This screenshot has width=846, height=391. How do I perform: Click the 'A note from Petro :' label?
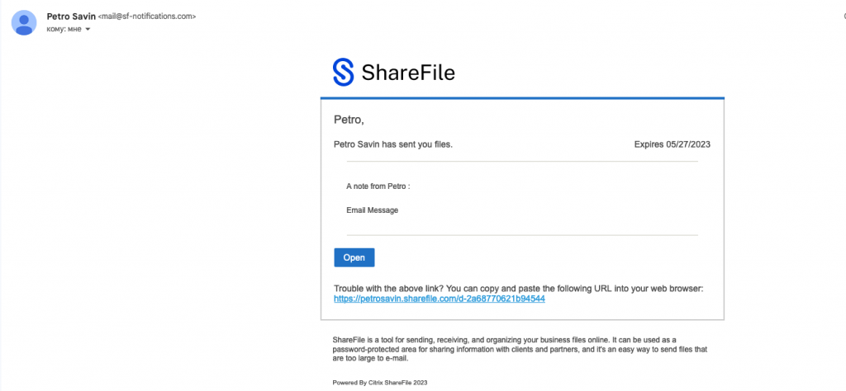378,186
